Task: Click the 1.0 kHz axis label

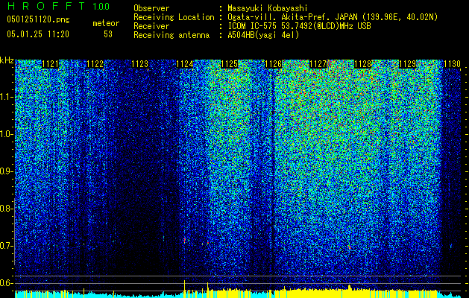Action: 7,134
